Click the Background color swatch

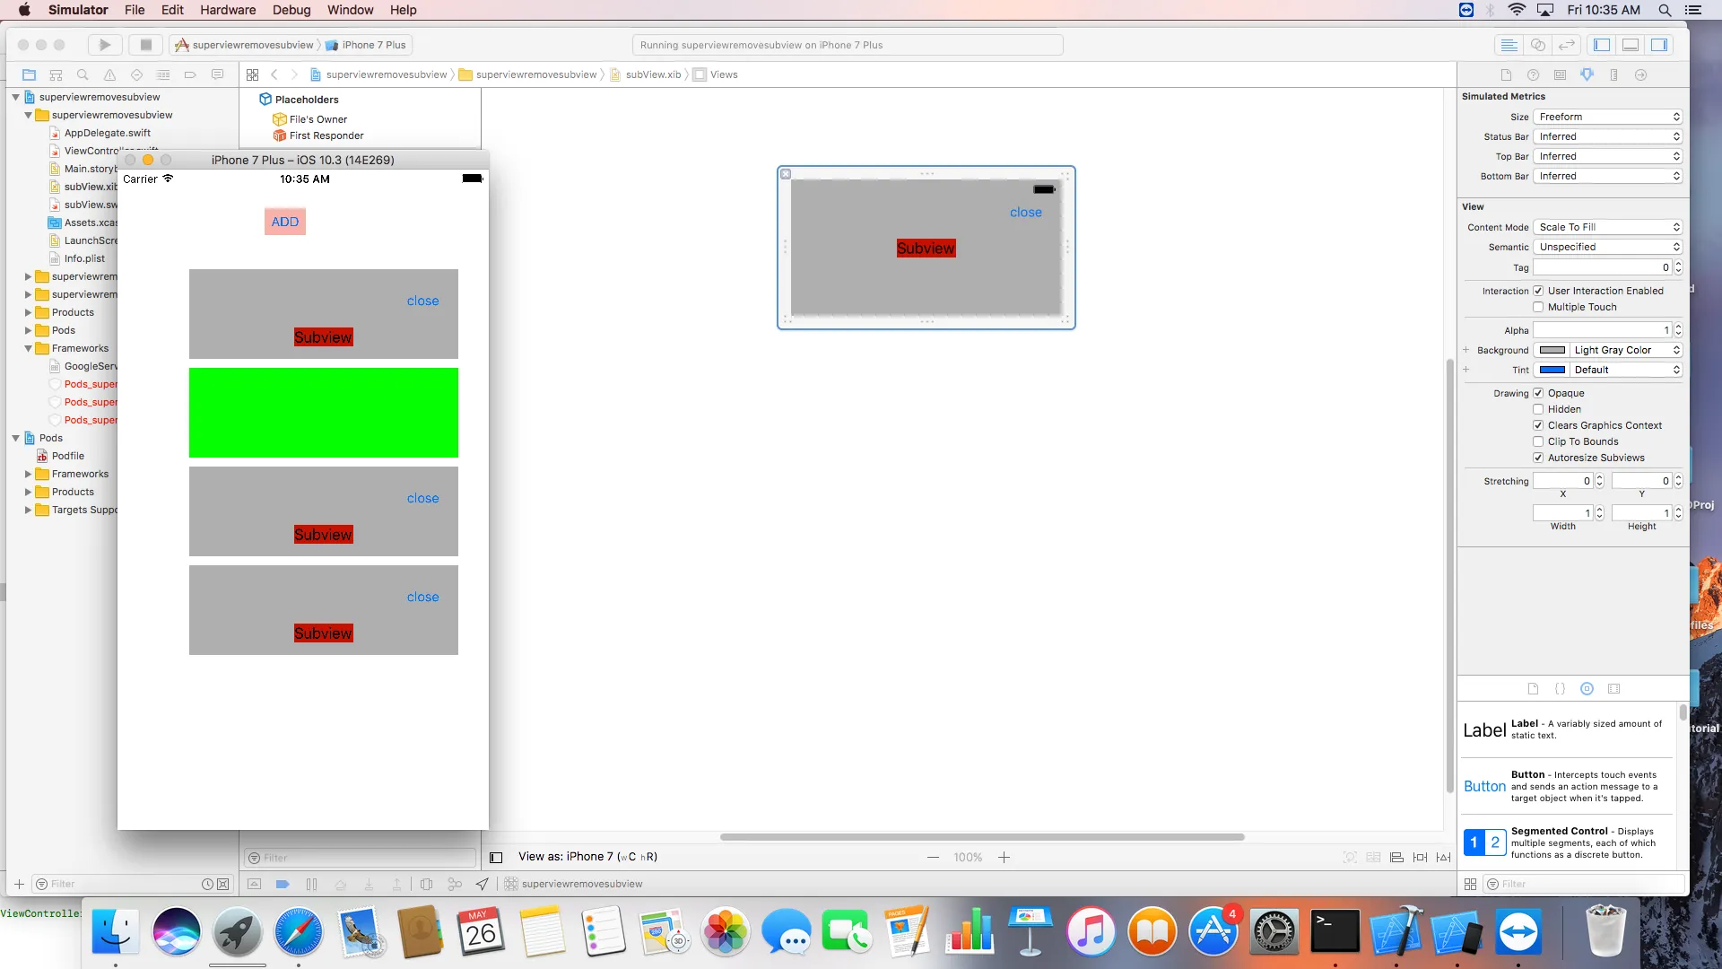click(1552, 350)
